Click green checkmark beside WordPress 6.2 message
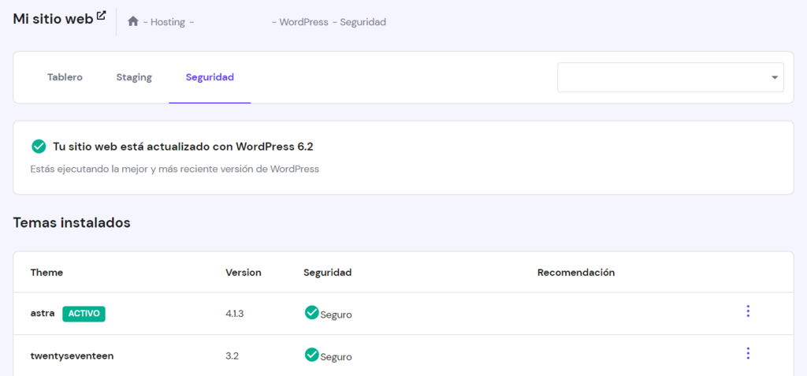 [39, 147]
